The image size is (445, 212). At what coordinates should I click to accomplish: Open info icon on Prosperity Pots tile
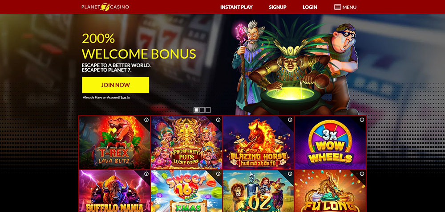218,120
